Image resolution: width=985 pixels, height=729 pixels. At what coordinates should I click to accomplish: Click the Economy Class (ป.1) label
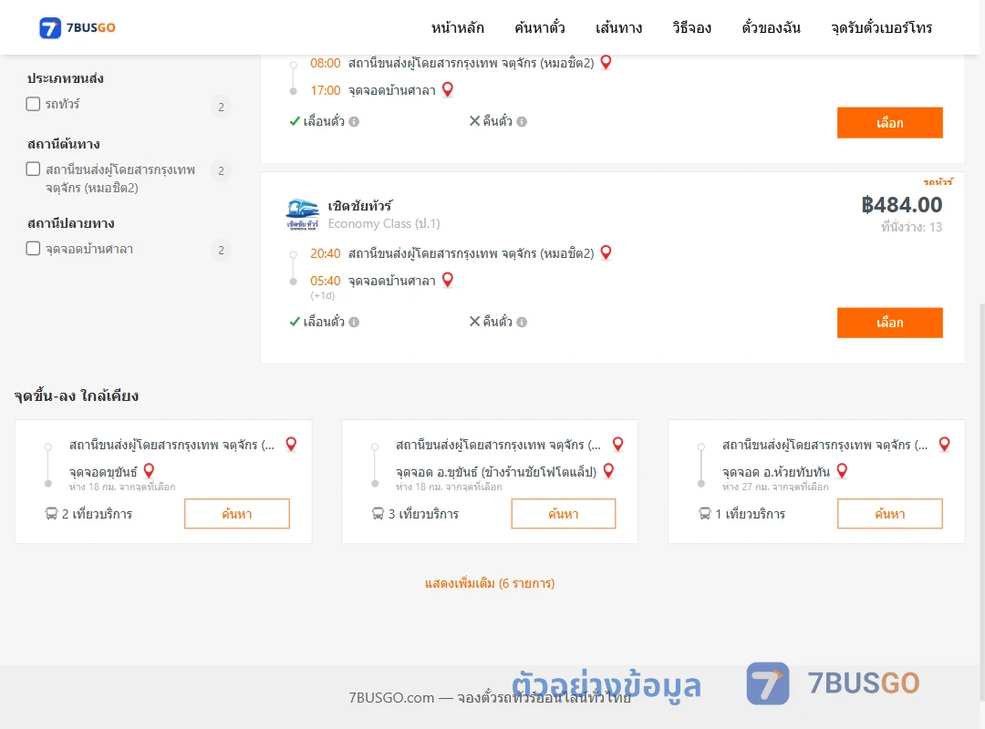click(384, 223)
